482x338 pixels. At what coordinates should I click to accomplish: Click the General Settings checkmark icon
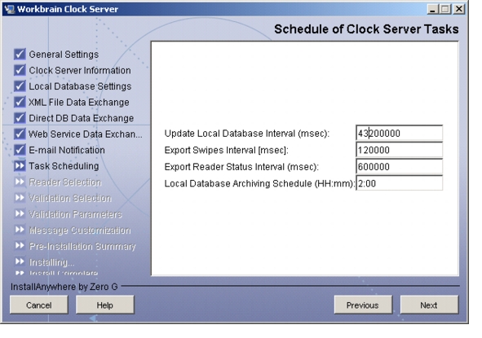20,54
